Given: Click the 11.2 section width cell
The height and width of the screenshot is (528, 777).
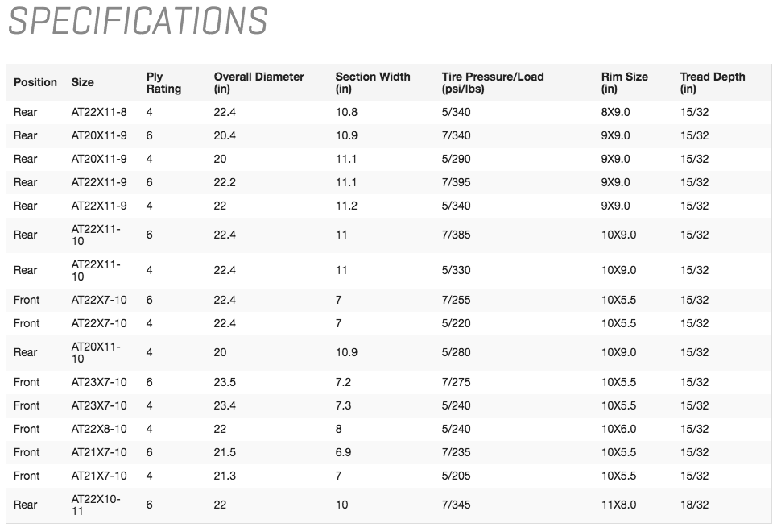Looking at the screenshot, I should (346, 206).
